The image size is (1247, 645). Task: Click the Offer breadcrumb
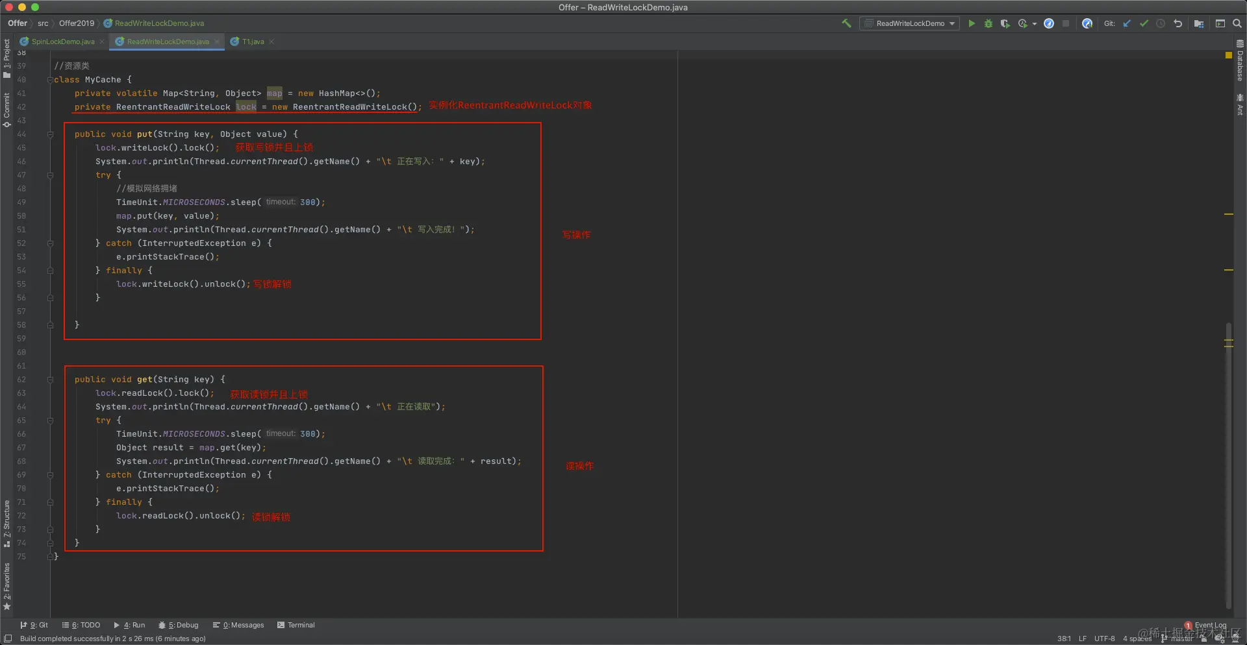[18, 23]
